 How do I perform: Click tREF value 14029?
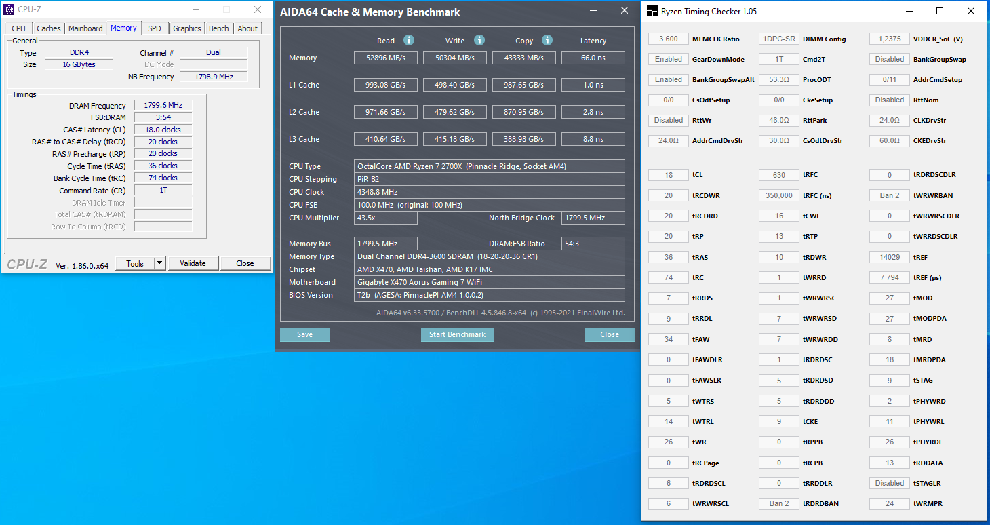click(x=890, y=257)
